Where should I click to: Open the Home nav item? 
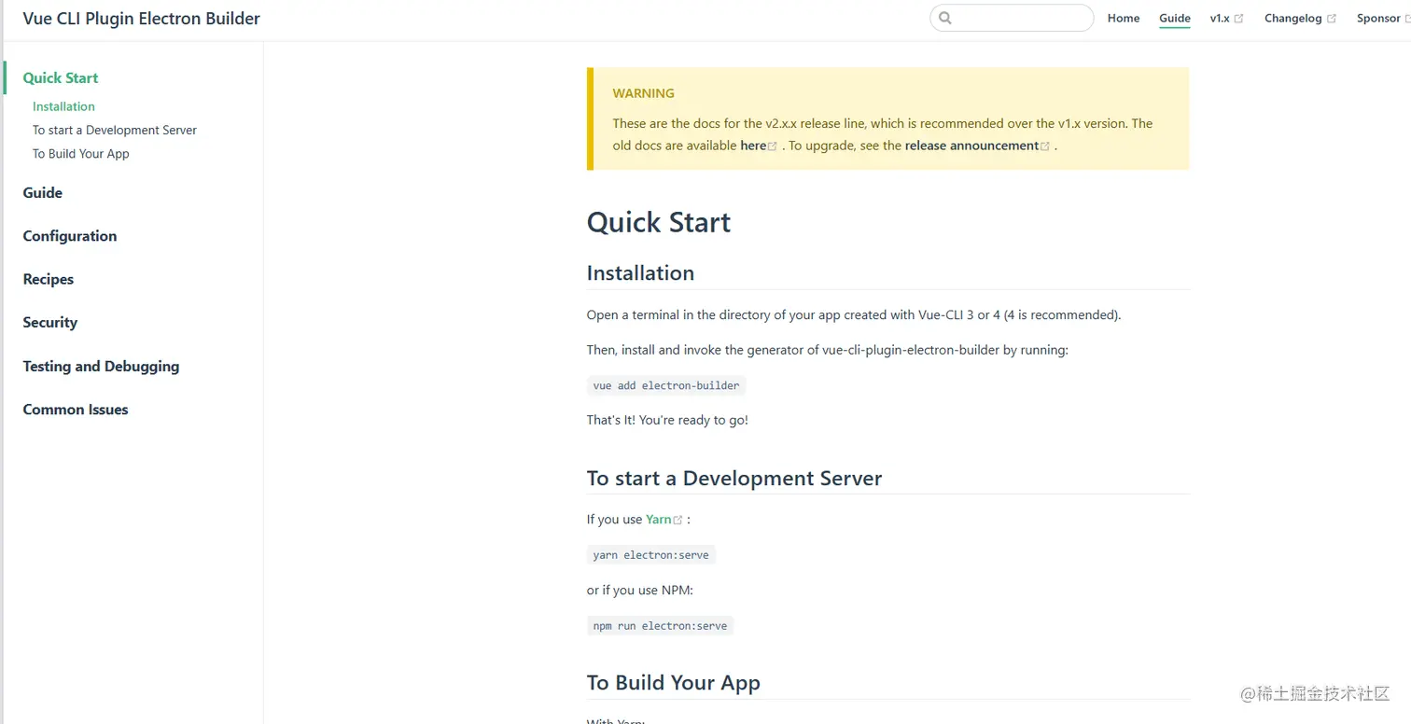[x=1124, y=18]
